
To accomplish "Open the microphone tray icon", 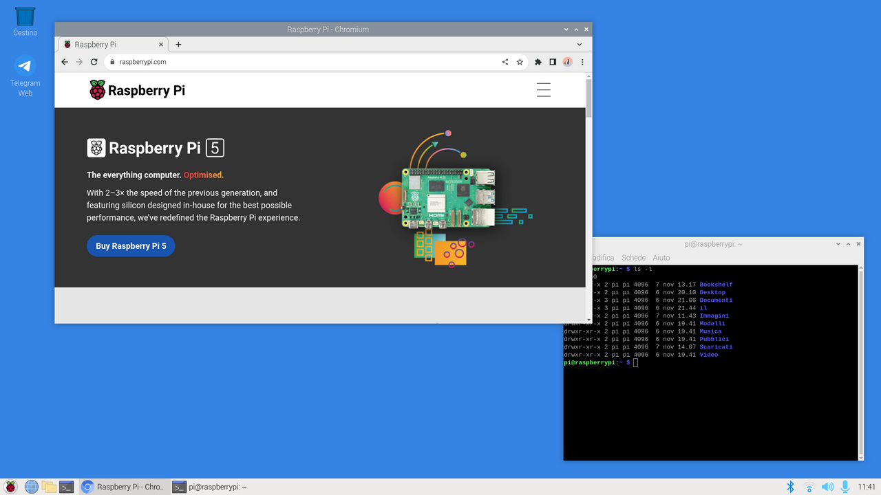I will [x=845, y=487].
